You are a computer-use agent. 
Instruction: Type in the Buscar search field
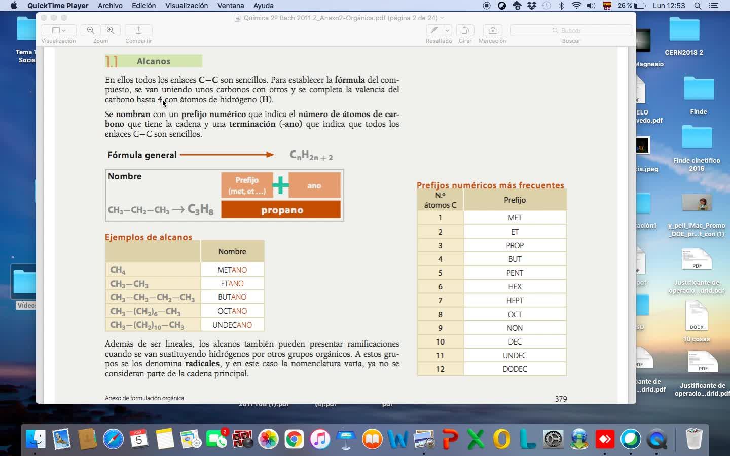(x=571, y=30)
